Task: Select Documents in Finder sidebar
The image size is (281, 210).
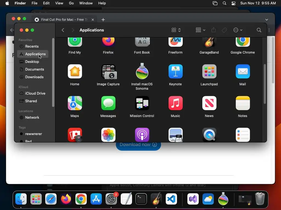Action: (33, 69)
